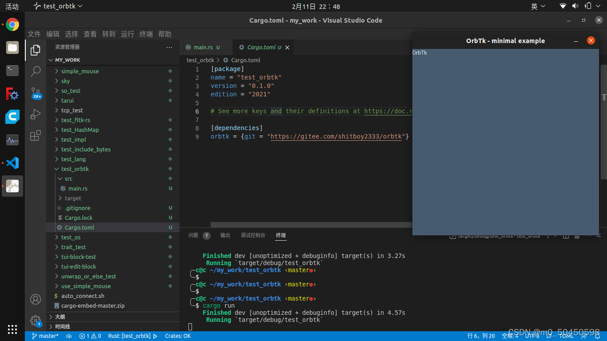Click the 行 6, 列 20 cursor position
The width and height of the screenshot is (607, 341).
pos(481,336)
